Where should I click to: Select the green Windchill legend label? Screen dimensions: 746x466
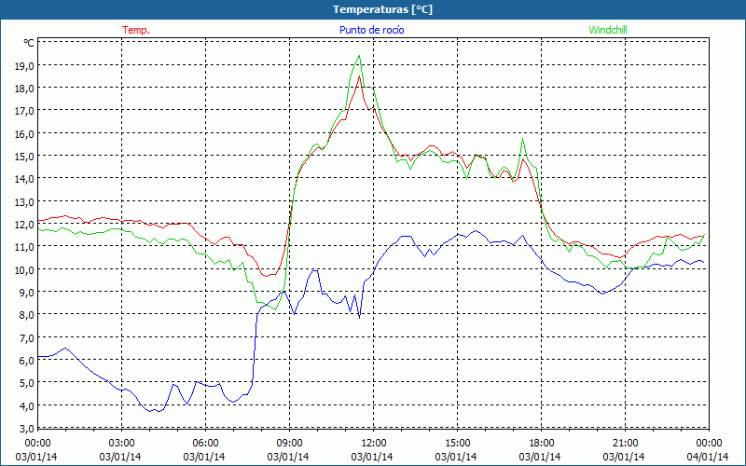click(x=608, y=30)
